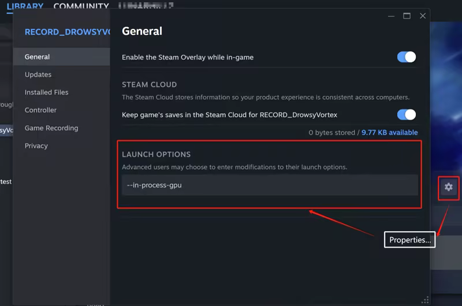Click the RECORD_DROWSYVO game title header

[x=66, y=32]
